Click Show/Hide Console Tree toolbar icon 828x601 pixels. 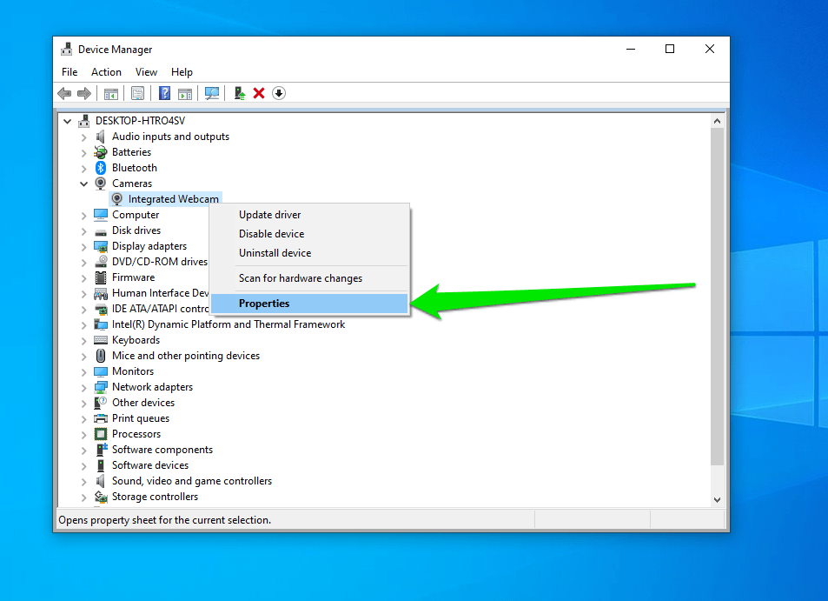pos(111,94)
